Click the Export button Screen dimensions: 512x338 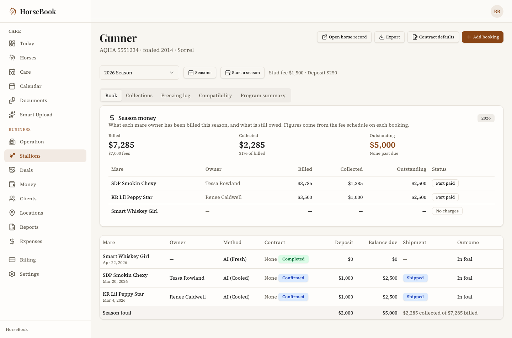tap(389, 37)
